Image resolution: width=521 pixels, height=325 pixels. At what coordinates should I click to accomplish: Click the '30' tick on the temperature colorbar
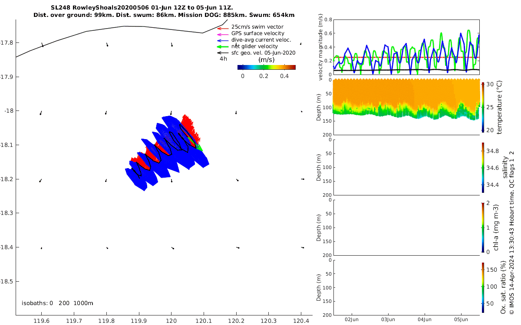click(x=489, y=84)
